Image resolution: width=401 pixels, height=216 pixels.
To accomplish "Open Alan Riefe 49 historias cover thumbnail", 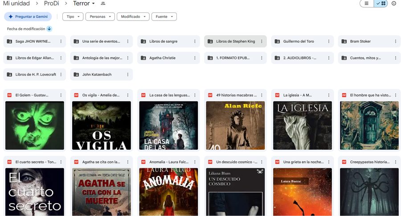I will [236, 126].
